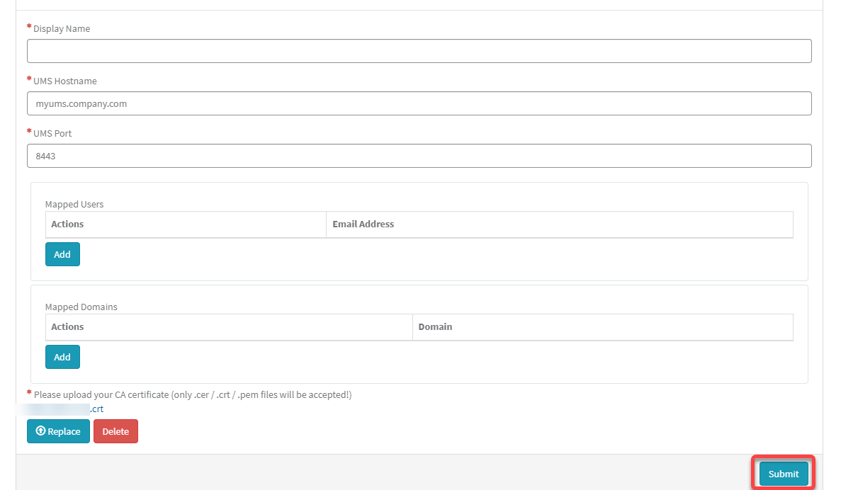Click the asterisk next to UMS Port
This screenshot has width=841, height=490.
(28, 130)
